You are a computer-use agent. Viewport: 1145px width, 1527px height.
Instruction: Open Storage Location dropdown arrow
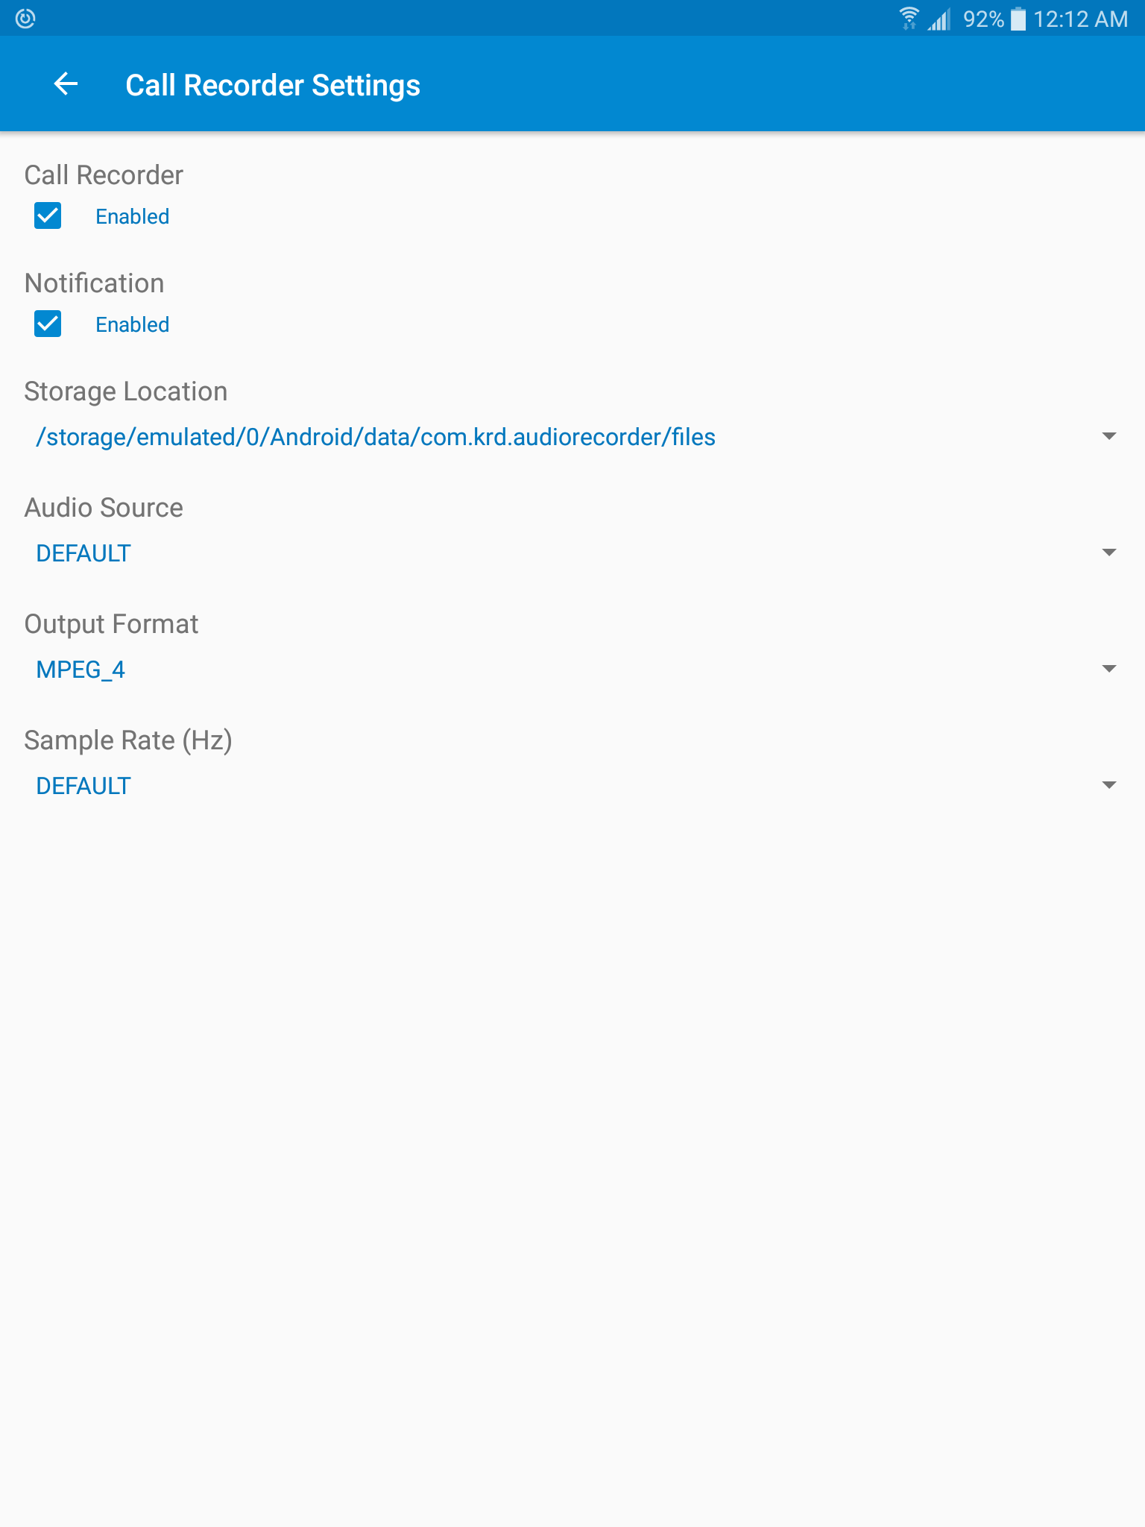pos(1108,436)
